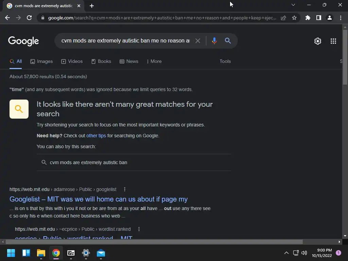The height and width of the screenshot is (261, 348).
Task: Open volume control tray icon
Action: click(304, 253)
